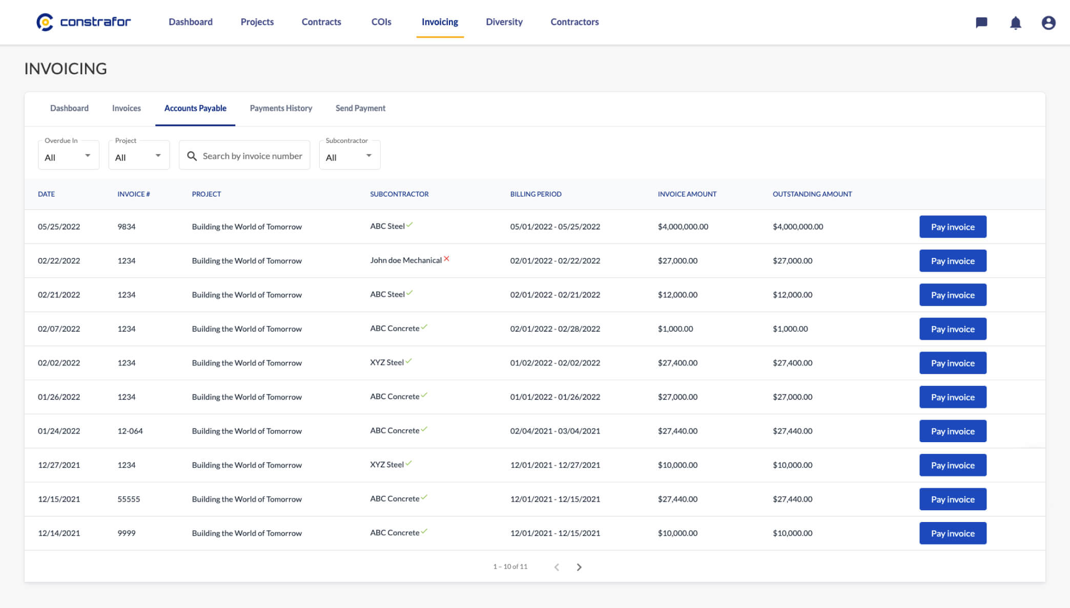Click green checkmark beside XYZ Steel on 02/02/2022 row
Image resolution: width=1070 pixels, height=608 pixels.
click(x=408, y=361)
